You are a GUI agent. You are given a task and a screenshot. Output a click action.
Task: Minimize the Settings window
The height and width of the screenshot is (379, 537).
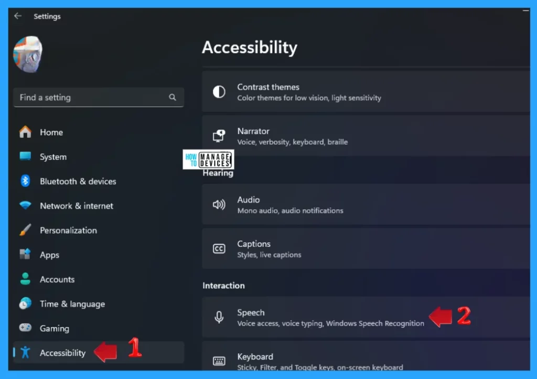pyautogui.click(x=525, y=10)
